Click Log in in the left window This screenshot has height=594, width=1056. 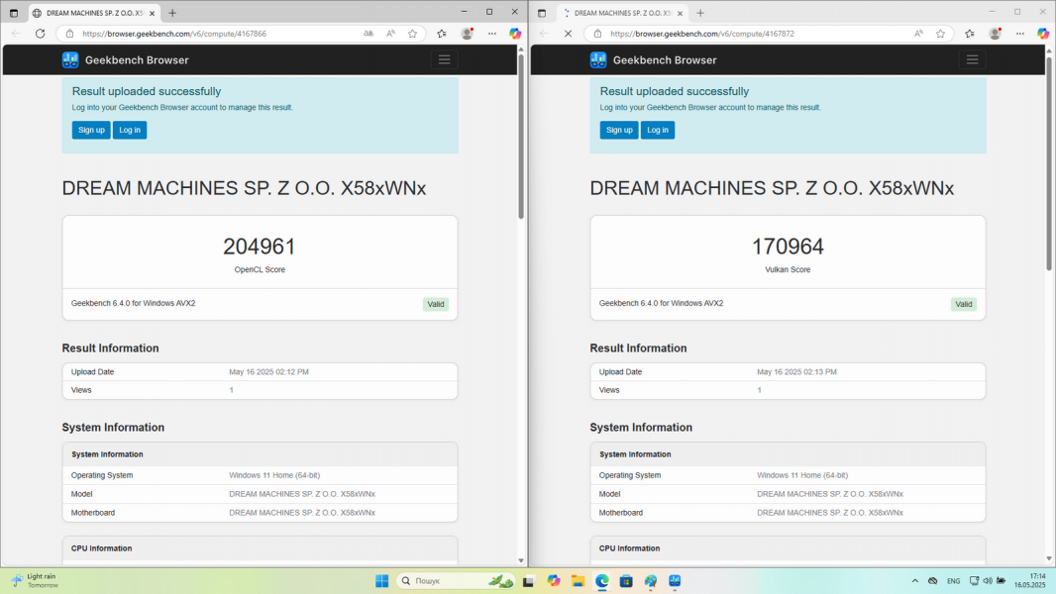[x=130, y=130]
